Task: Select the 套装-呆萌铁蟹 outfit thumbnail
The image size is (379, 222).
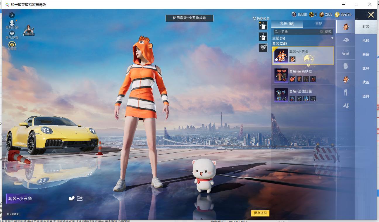Action: tap(281, 75)
